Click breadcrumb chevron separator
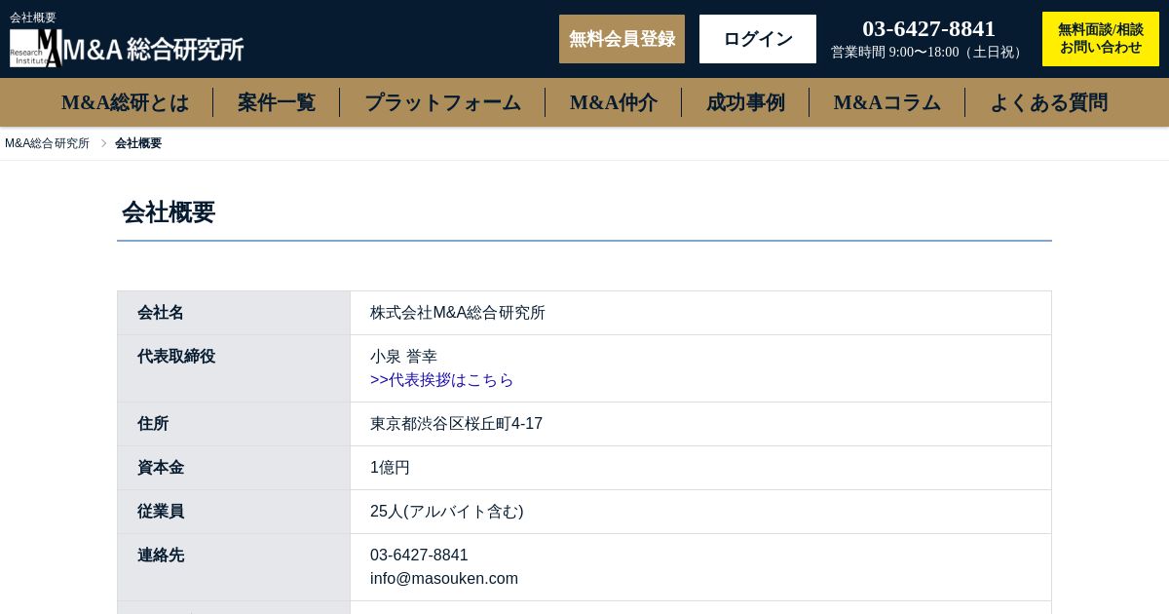The width and height of the screenshot is (1169, 614). [x=103, y=143]
